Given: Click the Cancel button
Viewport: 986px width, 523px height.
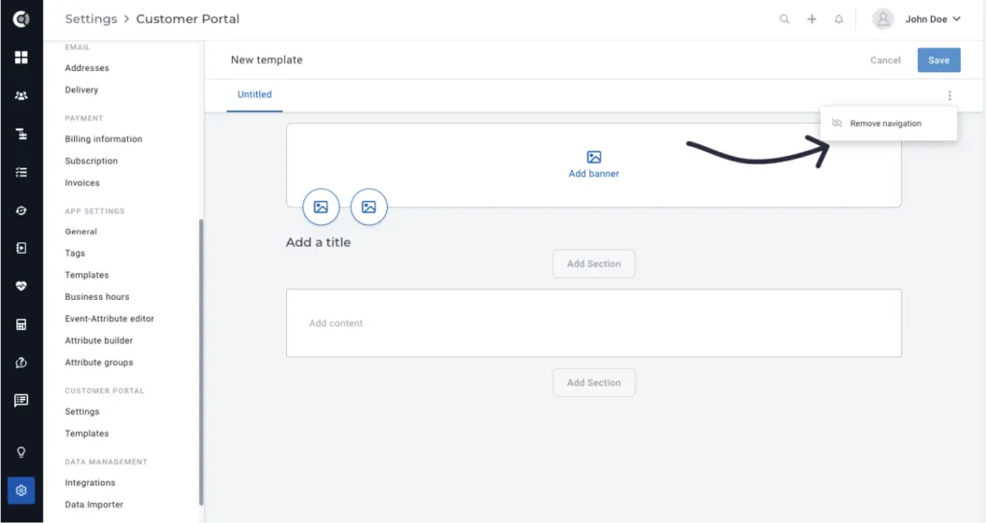Looking at the screenshot, I should (x=886, y=61).
